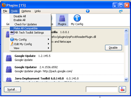Click the info icon beside My Config menu item
131x98 pixels.
coord(12,39)
